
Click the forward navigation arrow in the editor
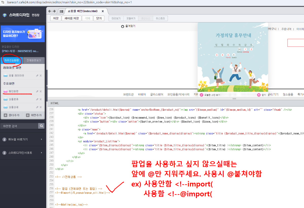pyautogui.click(x=55, y=11)
